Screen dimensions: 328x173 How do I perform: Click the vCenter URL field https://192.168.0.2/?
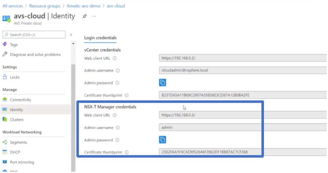243,58
